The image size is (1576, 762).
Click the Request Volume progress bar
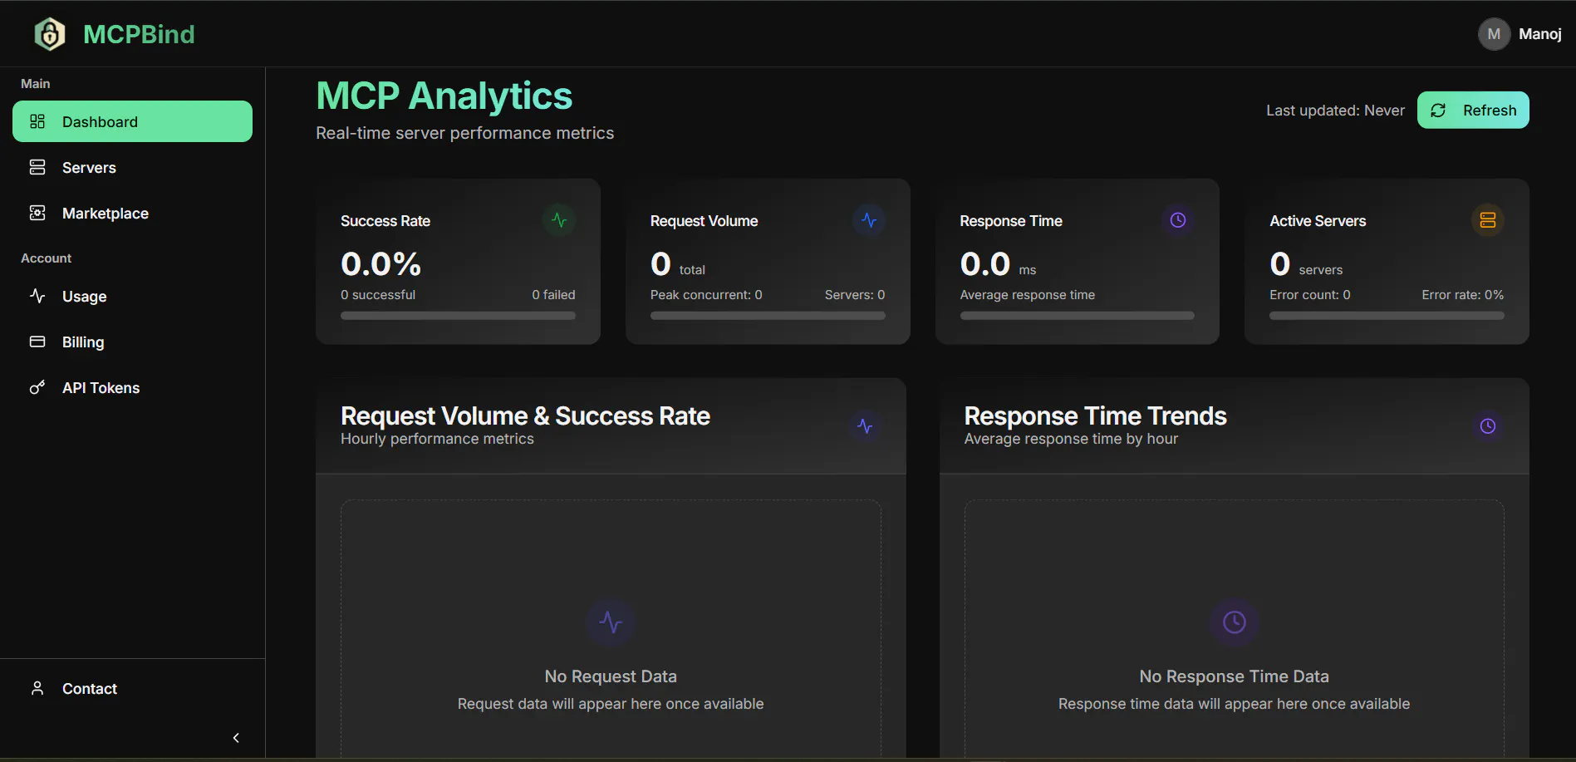click(x=768, y=316)
